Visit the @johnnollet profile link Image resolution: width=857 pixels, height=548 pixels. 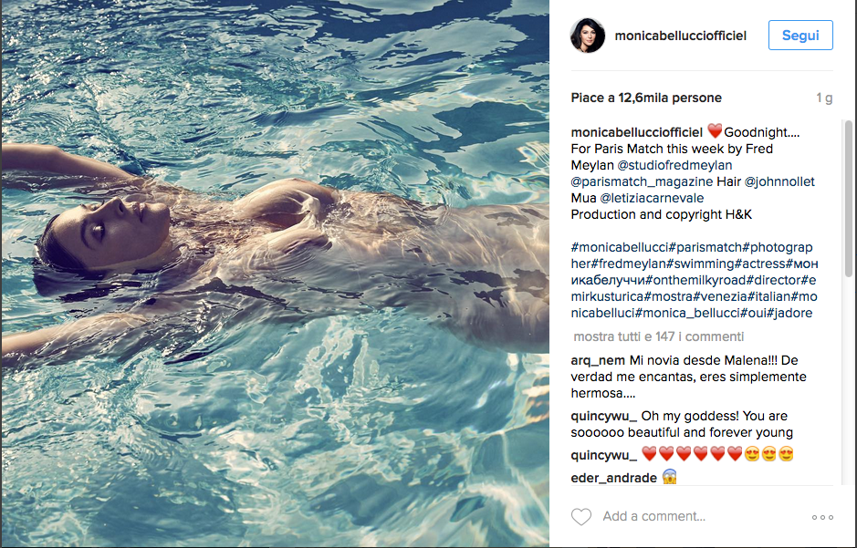coord(779,181)
